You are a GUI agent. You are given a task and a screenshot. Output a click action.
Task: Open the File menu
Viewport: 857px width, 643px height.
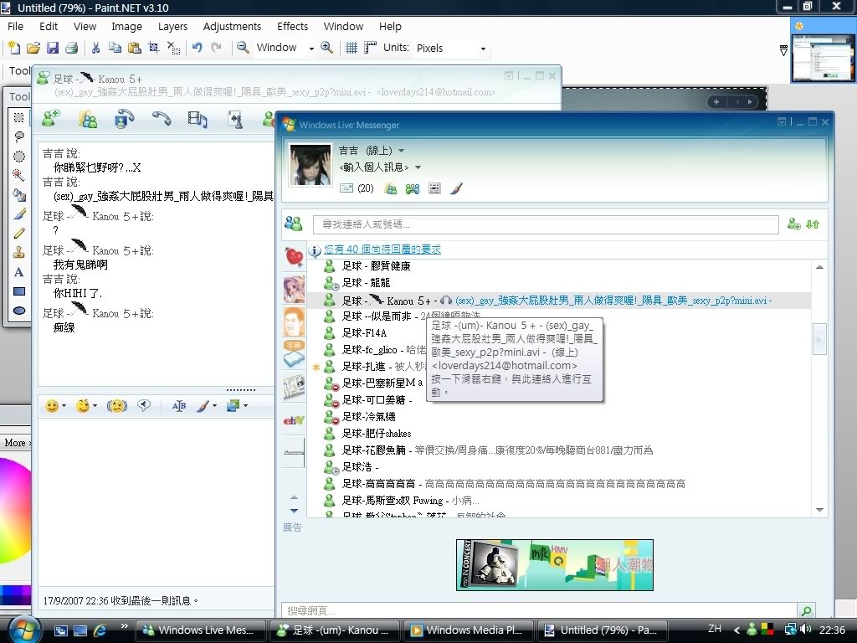point(15,26)
